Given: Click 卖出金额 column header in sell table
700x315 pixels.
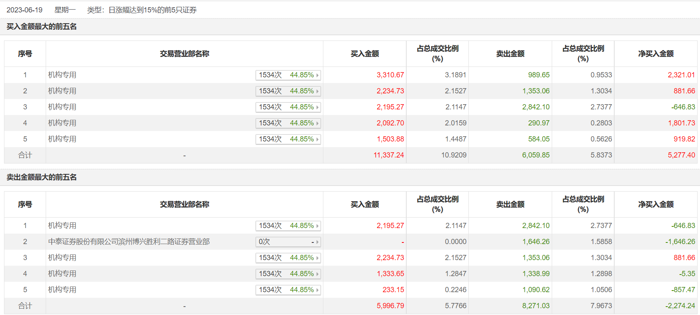Looking at the screenshot, I should [510, 204].
